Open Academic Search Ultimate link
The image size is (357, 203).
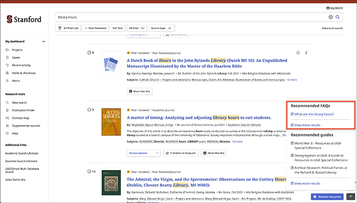click(x=21, y=153)
